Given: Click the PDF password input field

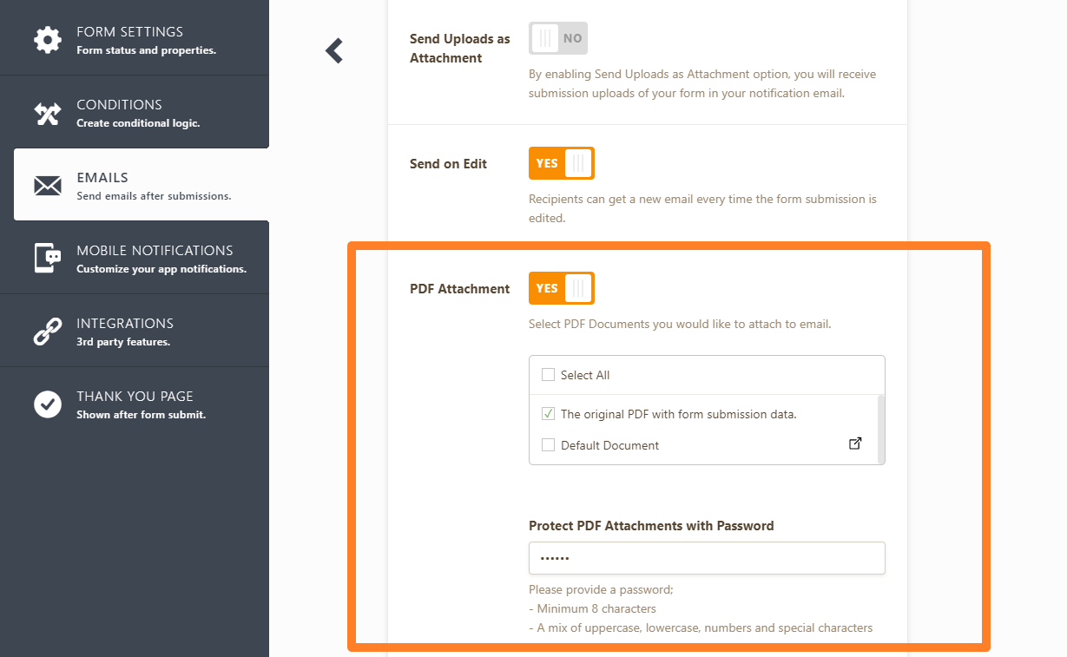Looking at the screenshot, I should tap(707, 558).
